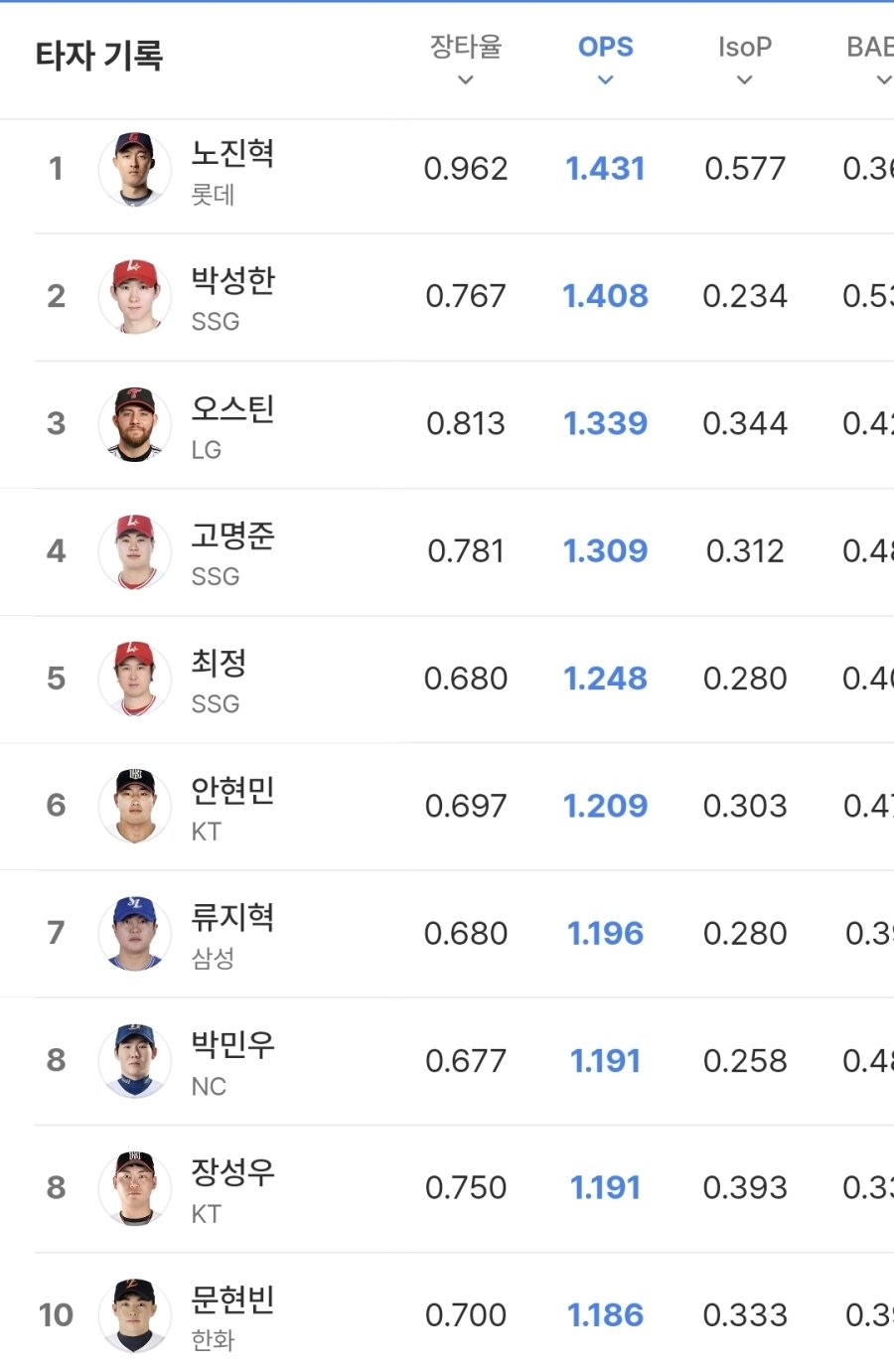Tap 문현빈 player headshot
This screenshot has width=894, height=1371.
[135, 1315]
